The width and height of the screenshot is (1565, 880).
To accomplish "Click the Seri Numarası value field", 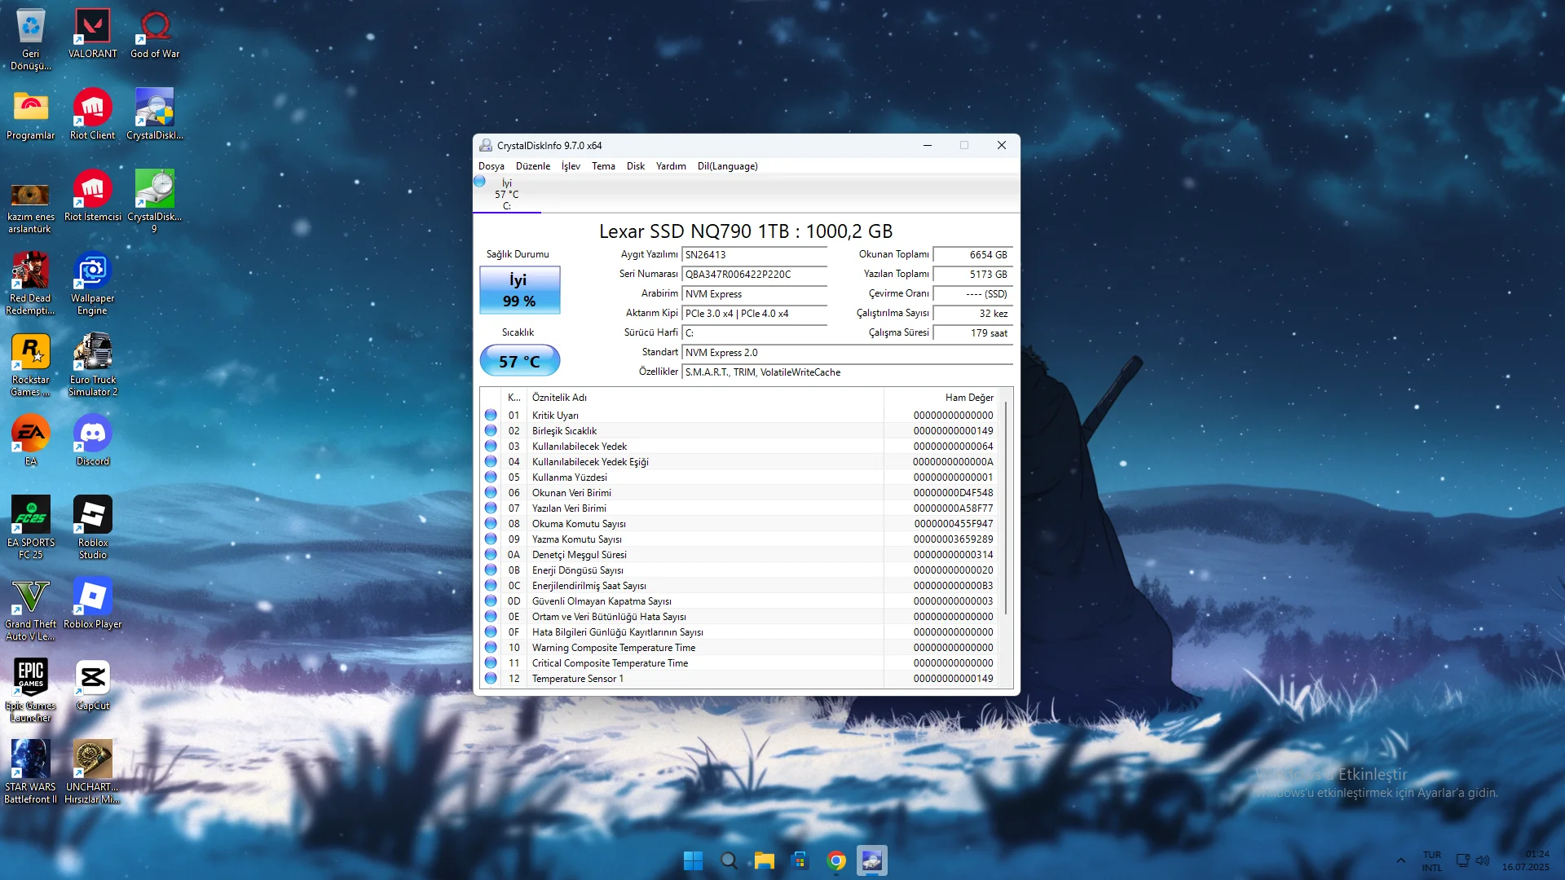I will coord(754,275).
